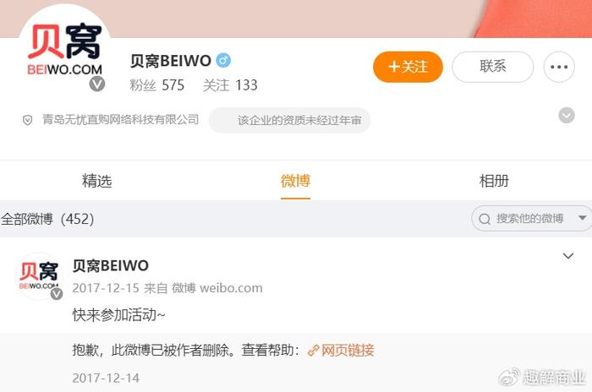Expand post options chevron on first post
Viewport: 592px width, 392px height.
point(568,256)
